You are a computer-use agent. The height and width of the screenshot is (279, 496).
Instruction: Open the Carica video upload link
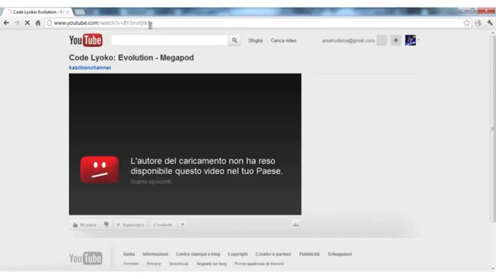283,40
